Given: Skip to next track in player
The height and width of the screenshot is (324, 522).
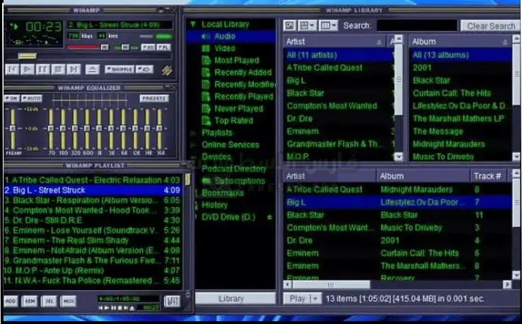Looking at the screenshot, I should coord(74,69).
